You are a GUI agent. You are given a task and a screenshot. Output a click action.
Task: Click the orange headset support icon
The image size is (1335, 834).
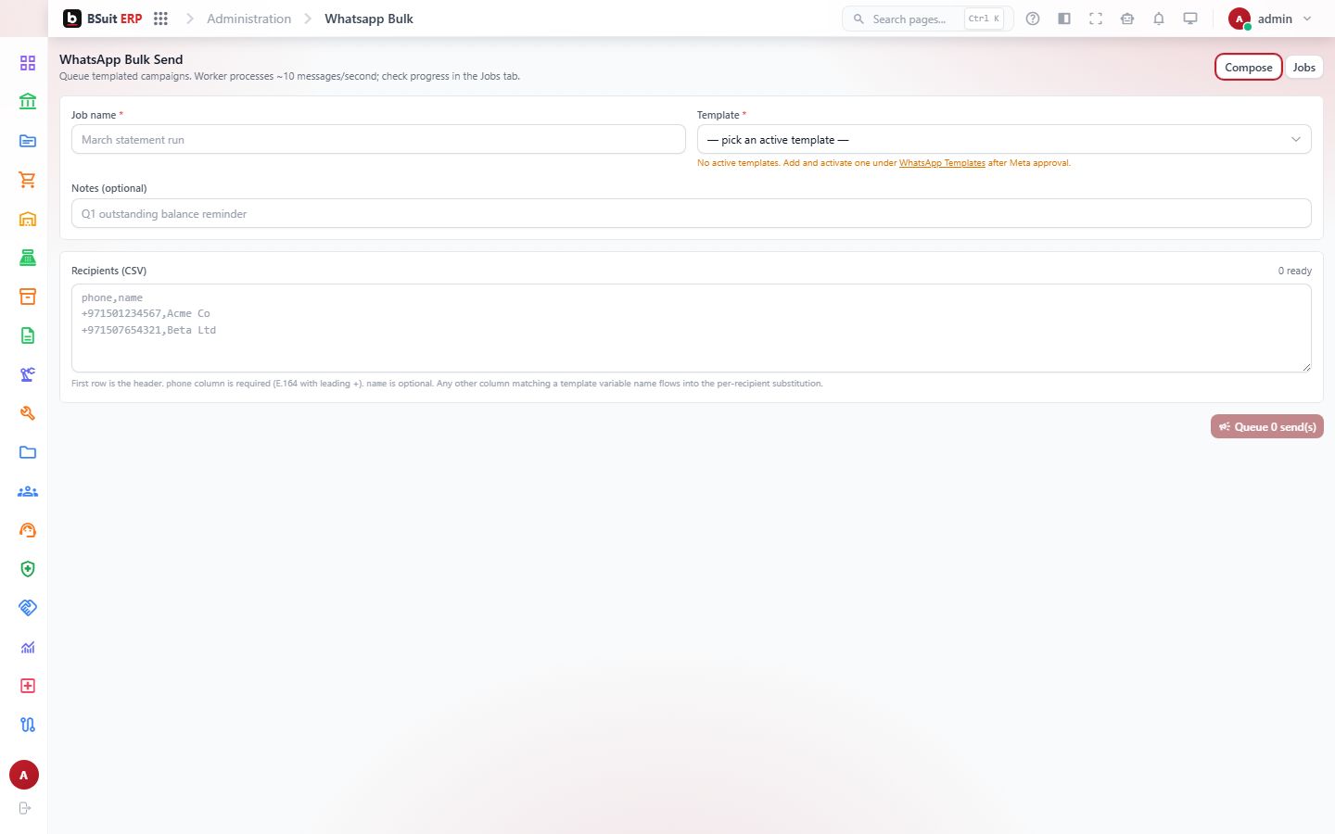[28, 530]
